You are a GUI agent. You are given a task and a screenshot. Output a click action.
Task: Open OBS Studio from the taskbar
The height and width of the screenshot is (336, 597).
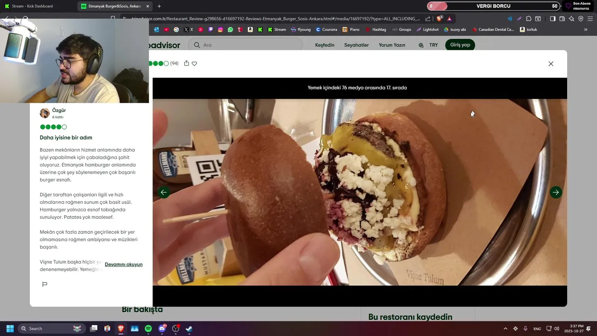pos(175,329)
